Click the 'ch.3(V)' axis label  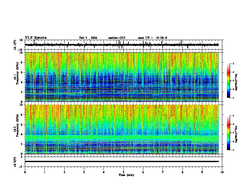15,162
